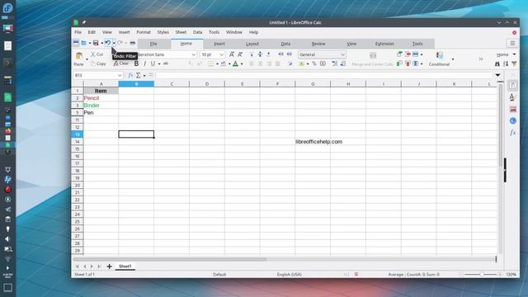Click the formula input line
528x297 pixels.
point(324,75)
